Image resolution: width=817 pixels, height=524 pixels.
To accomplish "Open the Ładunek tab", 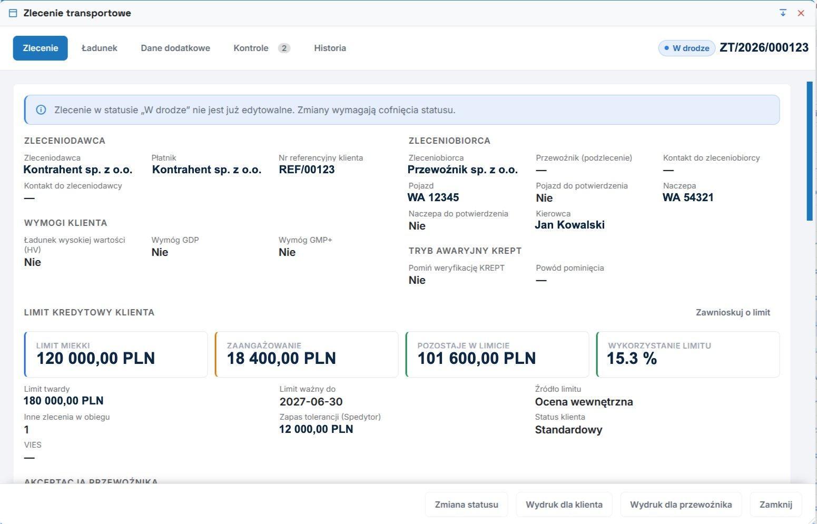I will pos(100,48).
